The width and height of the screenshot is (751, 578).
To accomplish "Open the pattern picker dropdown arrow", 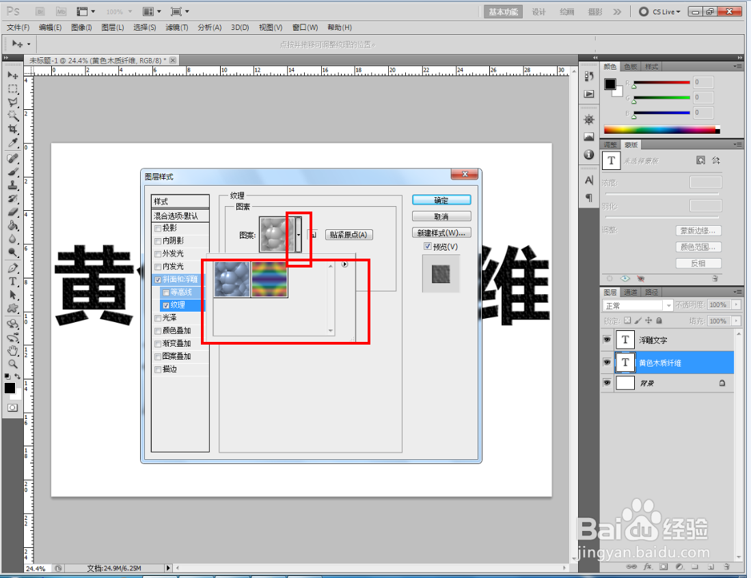I will click(299, 235).
